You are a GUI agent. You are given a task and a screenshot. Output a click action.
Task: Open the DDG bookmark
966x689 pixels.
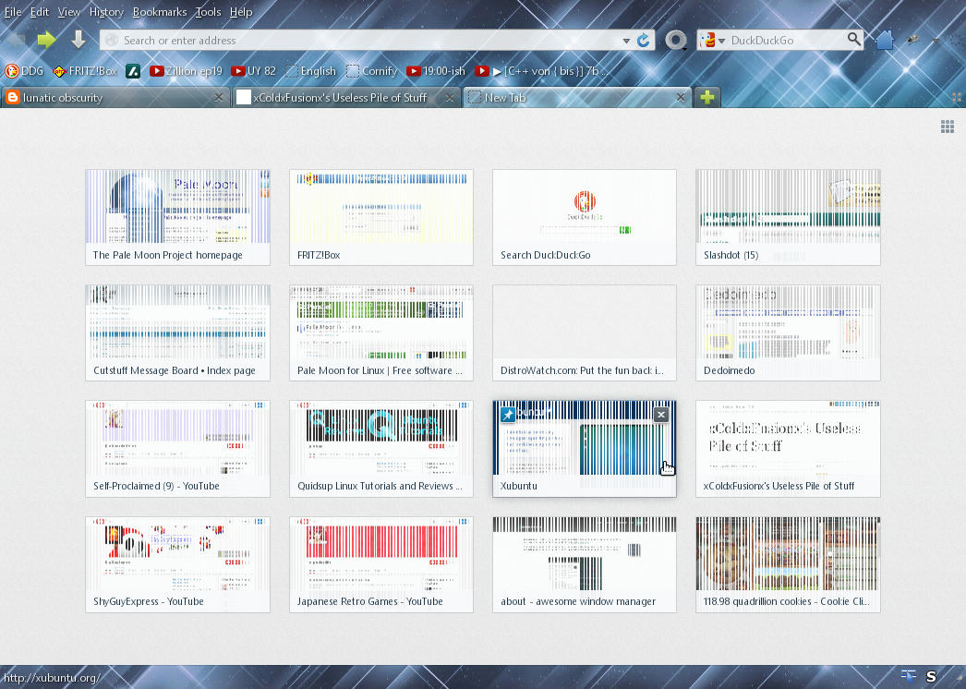pos(24,71)
